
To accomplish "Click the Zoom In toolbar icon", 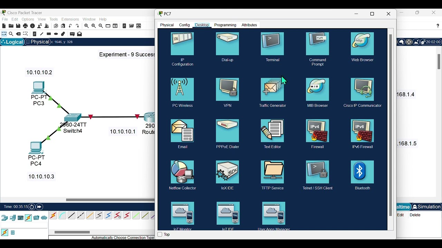I will click(x=86, y=26).
